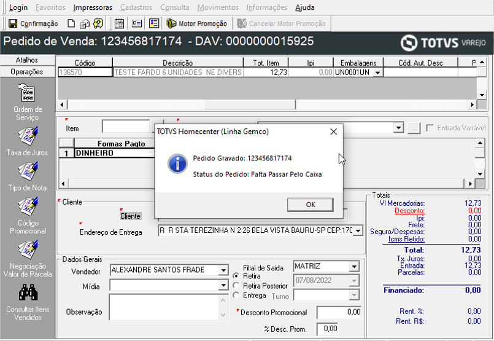Open the Impressoras menu
Image resolution: width=494 pixels, height=341 pixels.
(x=93, y=7)
